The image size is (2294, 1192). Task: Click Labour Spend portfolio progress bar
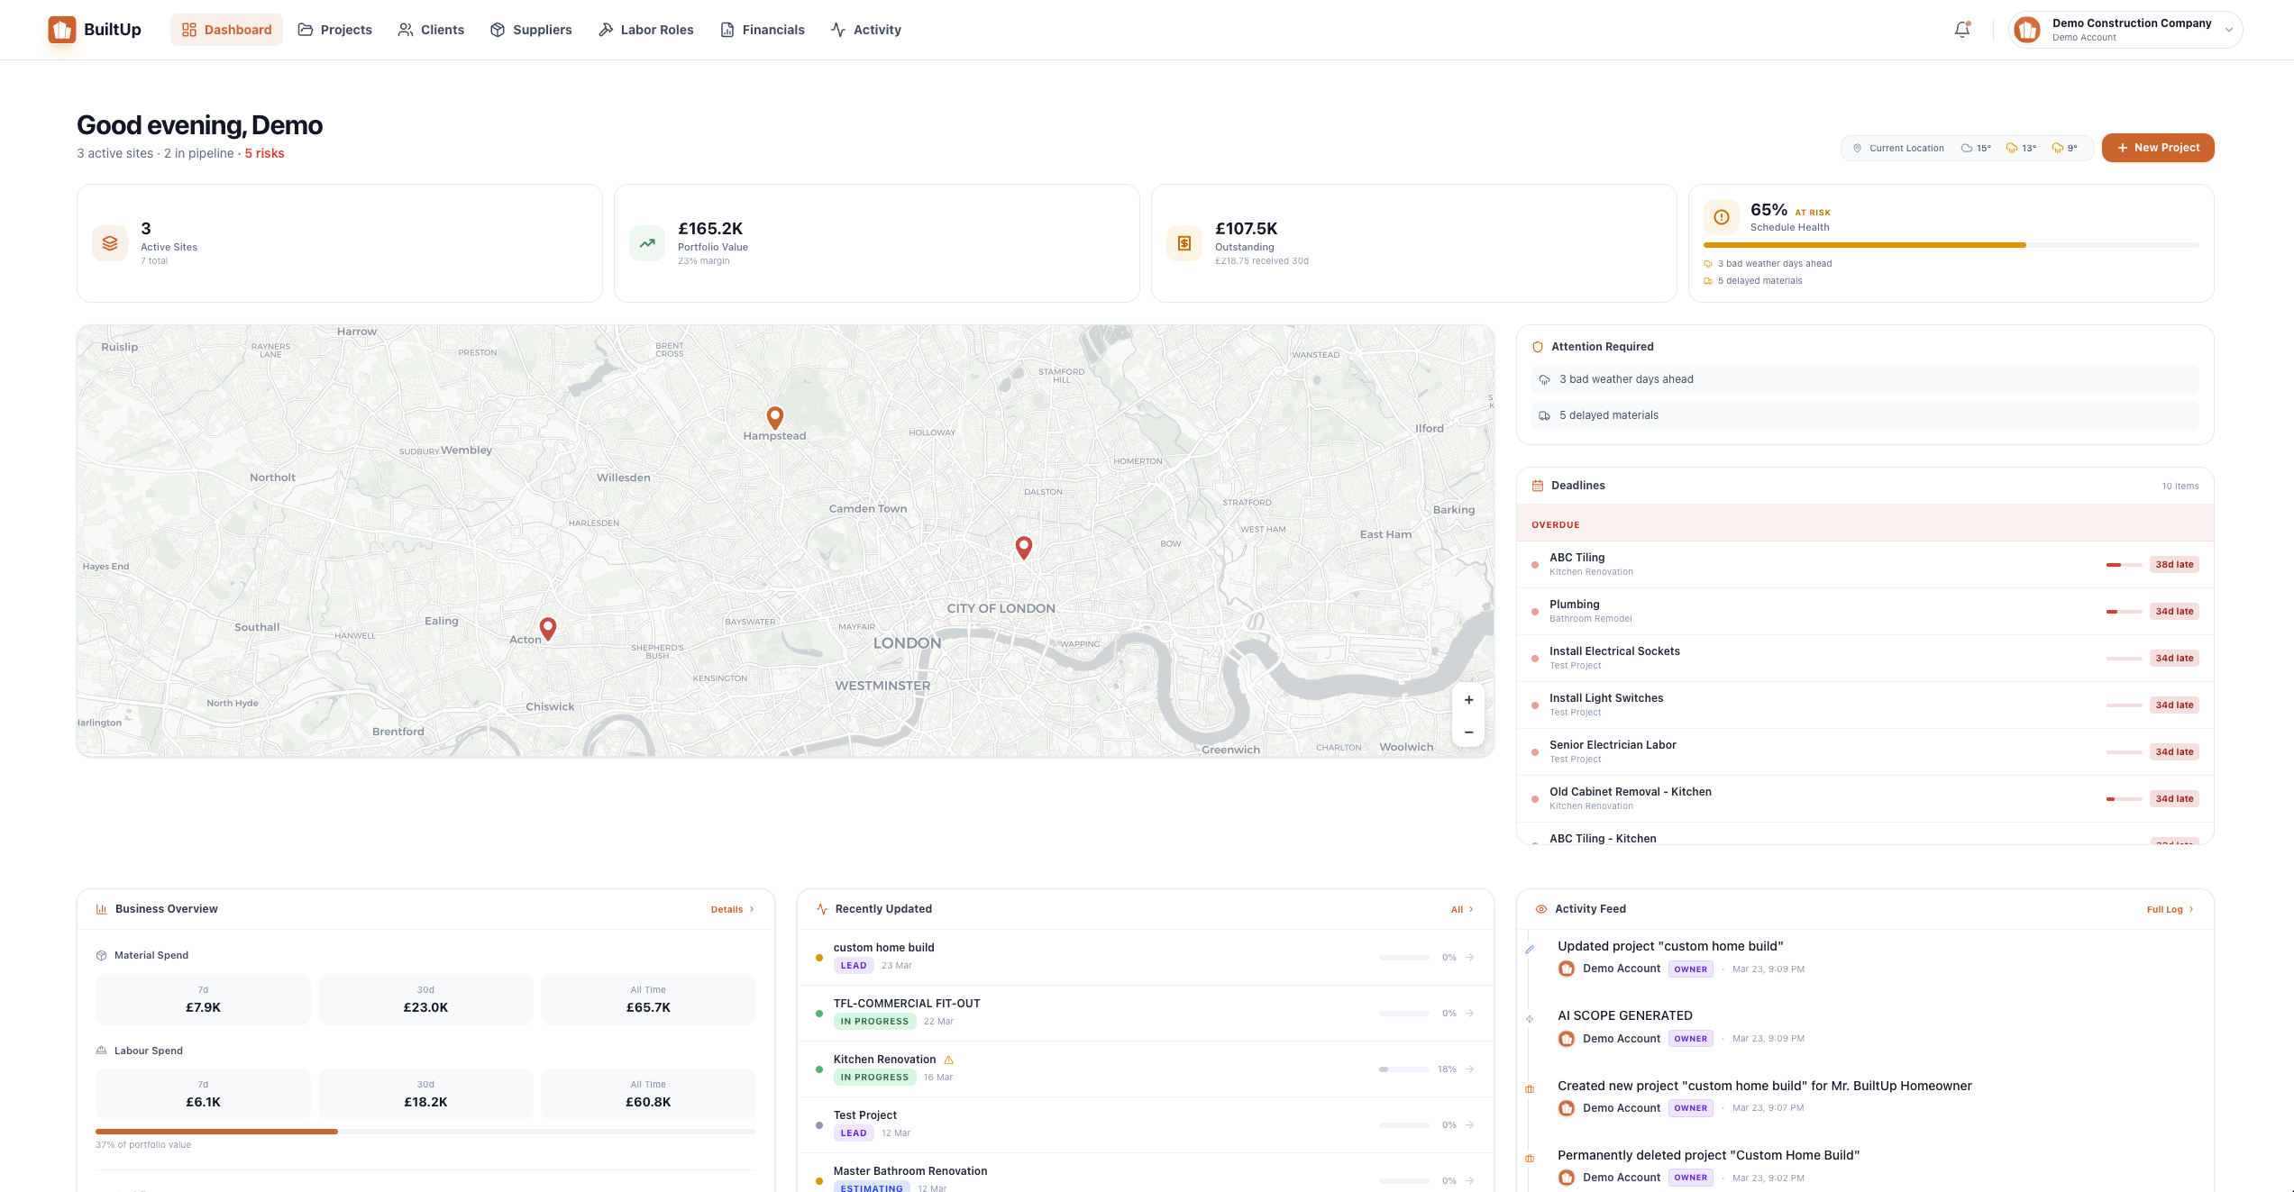coord(425,1132)
